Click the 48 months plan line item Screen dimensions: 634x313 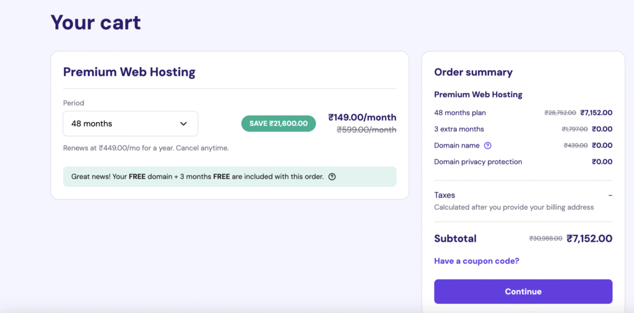[523, 113]
